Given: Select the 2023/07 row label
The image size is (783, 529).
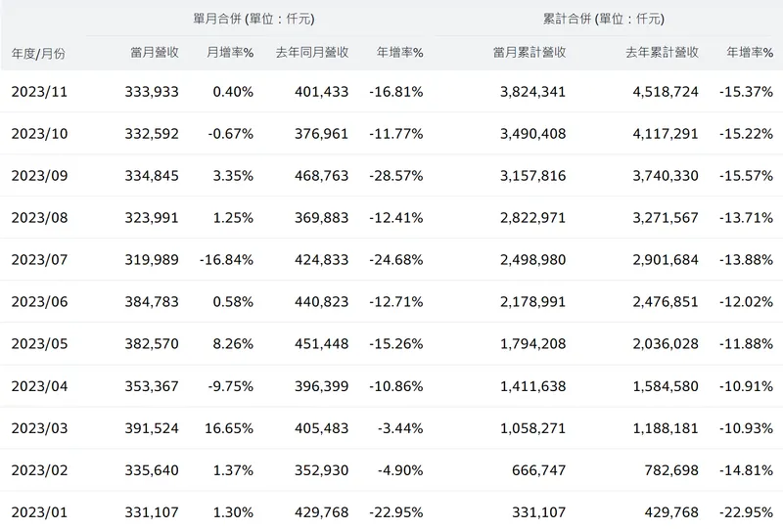Looking at the screenshot, I should tap(39, 260).
